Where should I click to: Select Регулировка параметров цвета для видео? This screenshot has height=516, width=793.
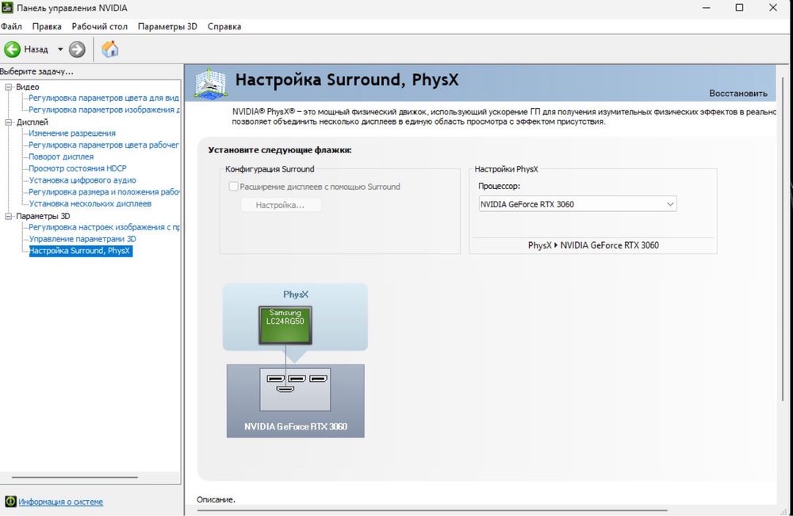(104, 98)
